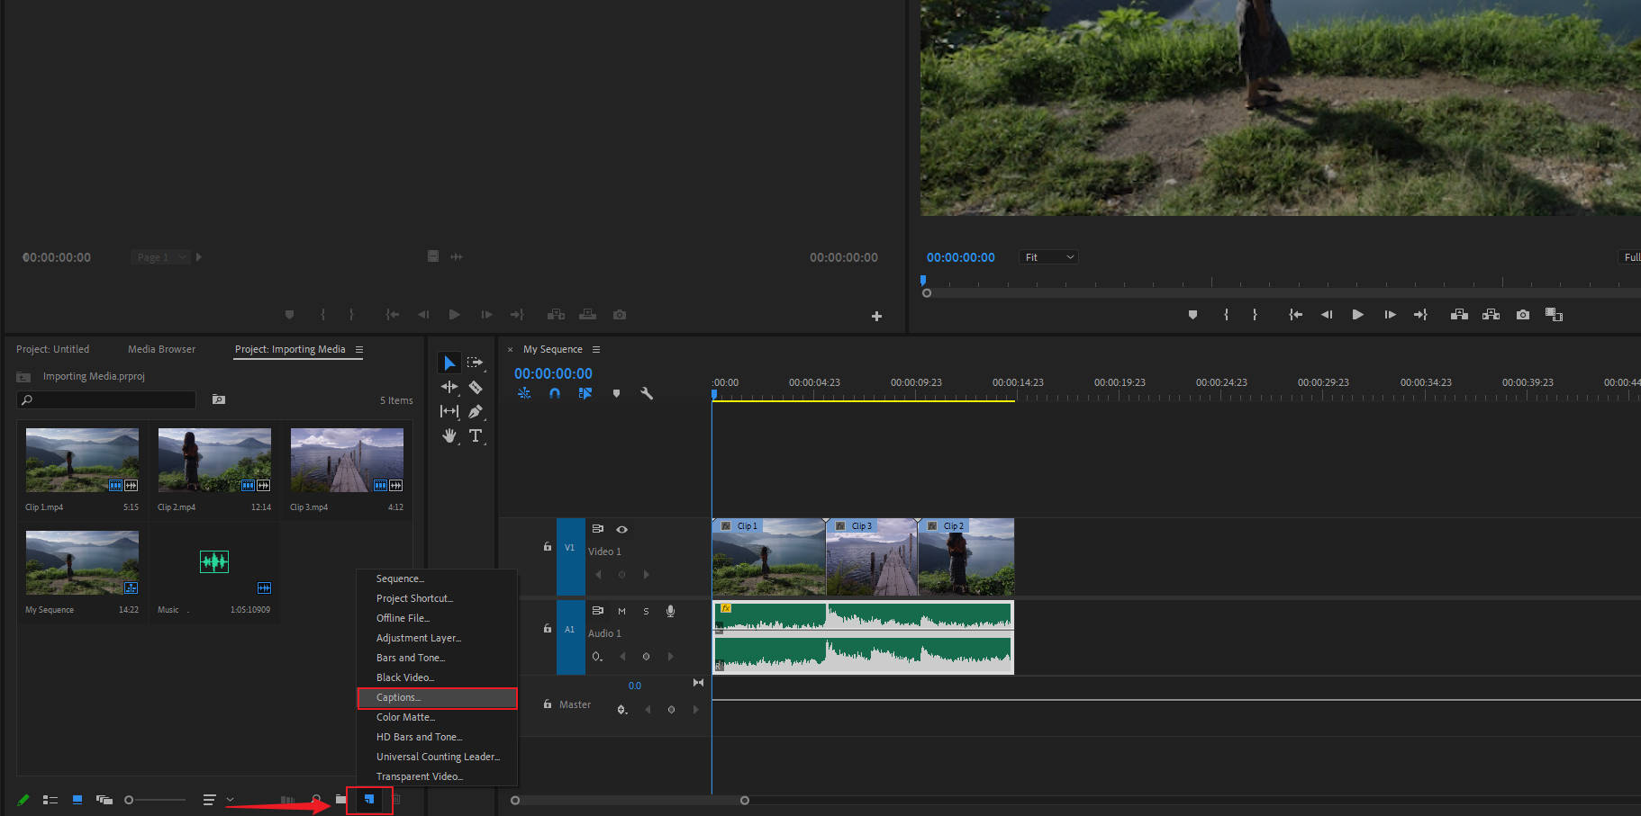Toggle voice-over record on Audio 1

point(670,611)
